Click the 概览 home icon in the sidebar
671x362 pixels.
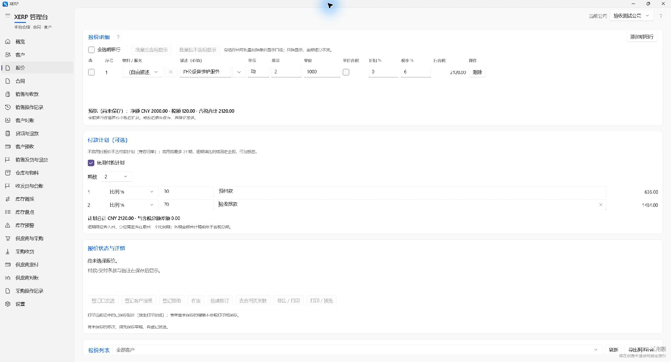8,42
